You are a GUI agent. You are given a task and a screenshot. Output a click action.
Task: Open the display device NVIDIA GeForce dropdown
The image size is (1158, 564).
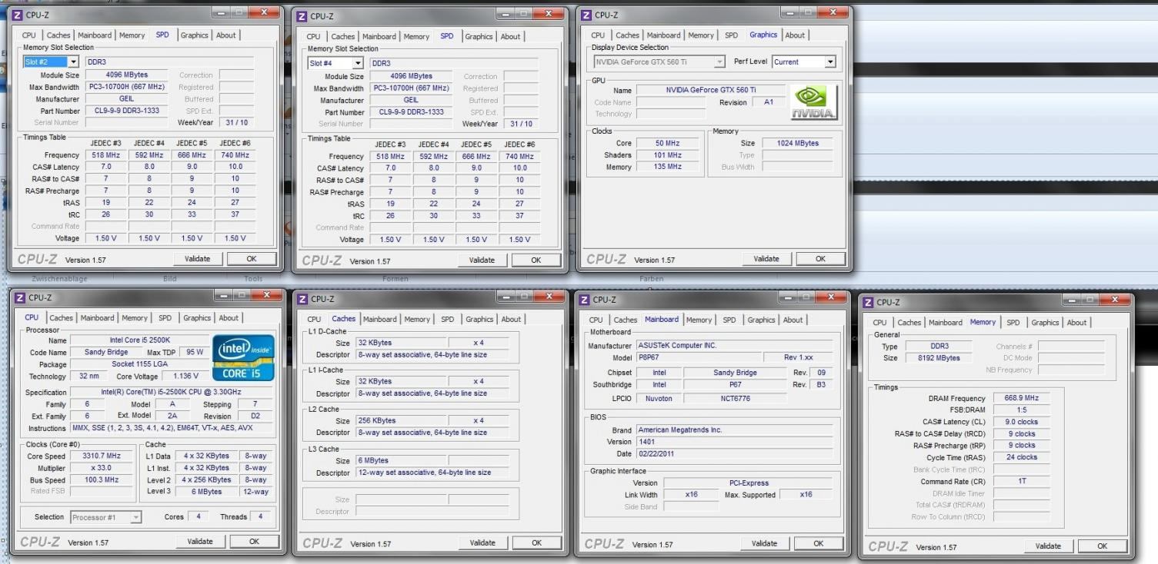click(720, 61)
